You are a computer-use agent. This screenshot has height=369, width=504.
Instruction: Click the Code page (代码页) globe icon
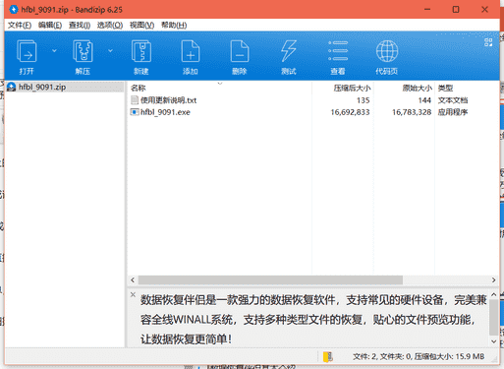coord(387,51)
